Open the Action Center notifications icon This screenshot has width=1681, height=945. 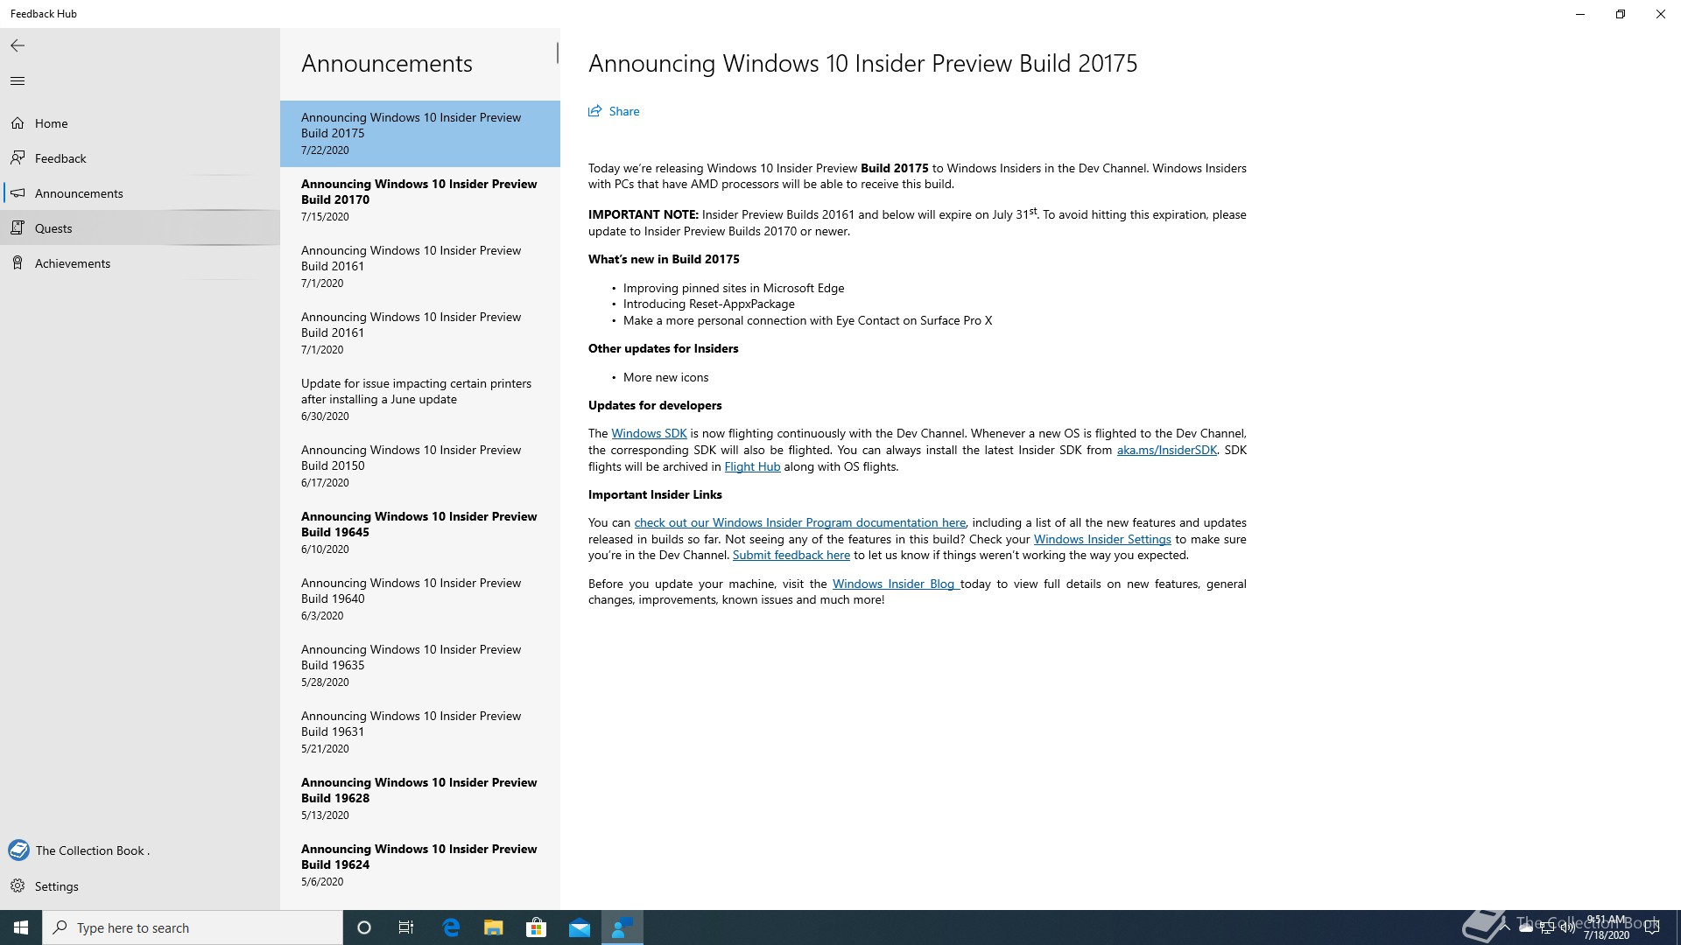click(x=1652, y=927)
